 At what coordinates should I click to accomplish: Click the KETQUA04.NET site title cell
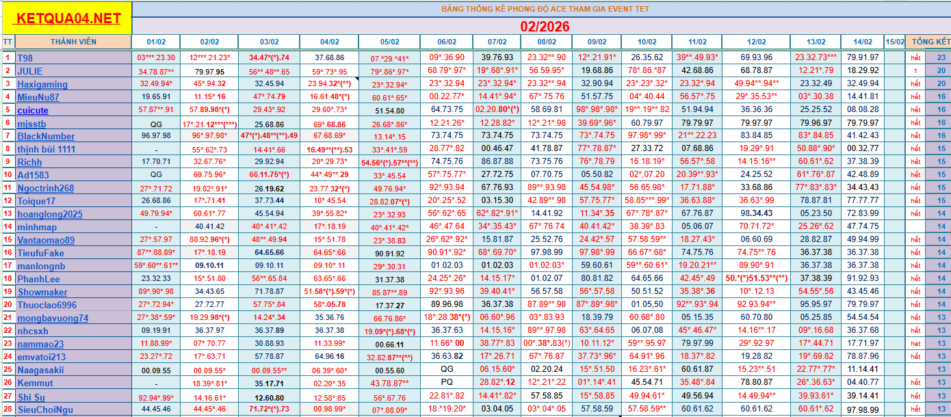(66, 18)
